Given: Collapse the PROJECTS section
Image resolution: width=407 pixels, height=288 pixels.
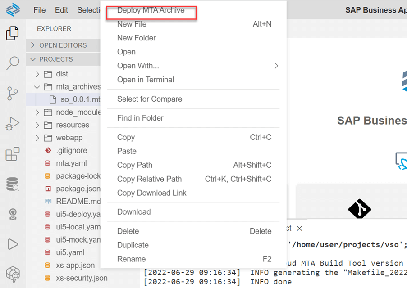Looking at the screenshot, I should [33, 59].
